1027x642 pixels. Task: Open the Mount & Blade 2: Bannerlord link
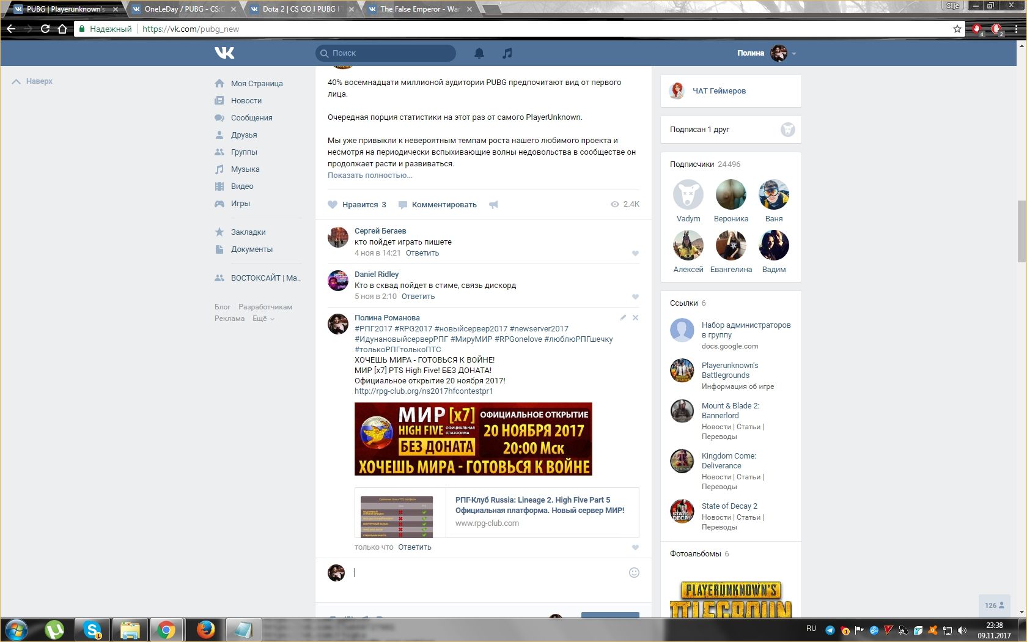(x=731, y=411)
